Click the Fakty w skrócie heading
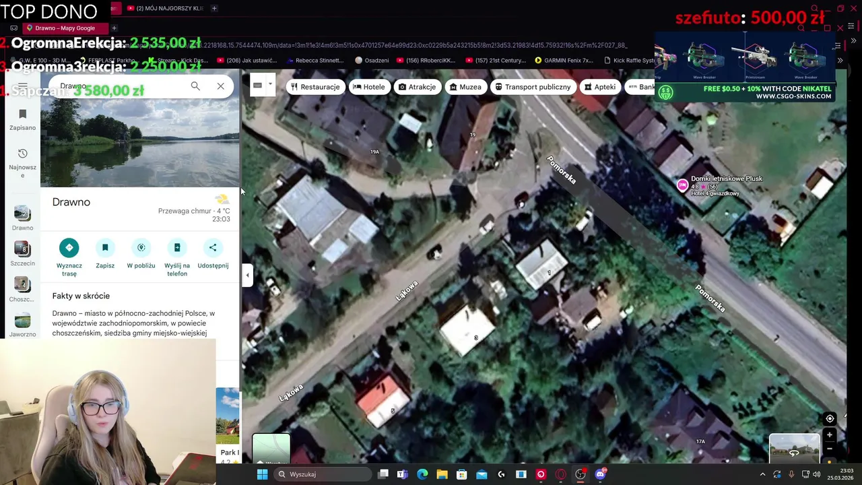The image size is (862, 485). (x=81, y=296)
